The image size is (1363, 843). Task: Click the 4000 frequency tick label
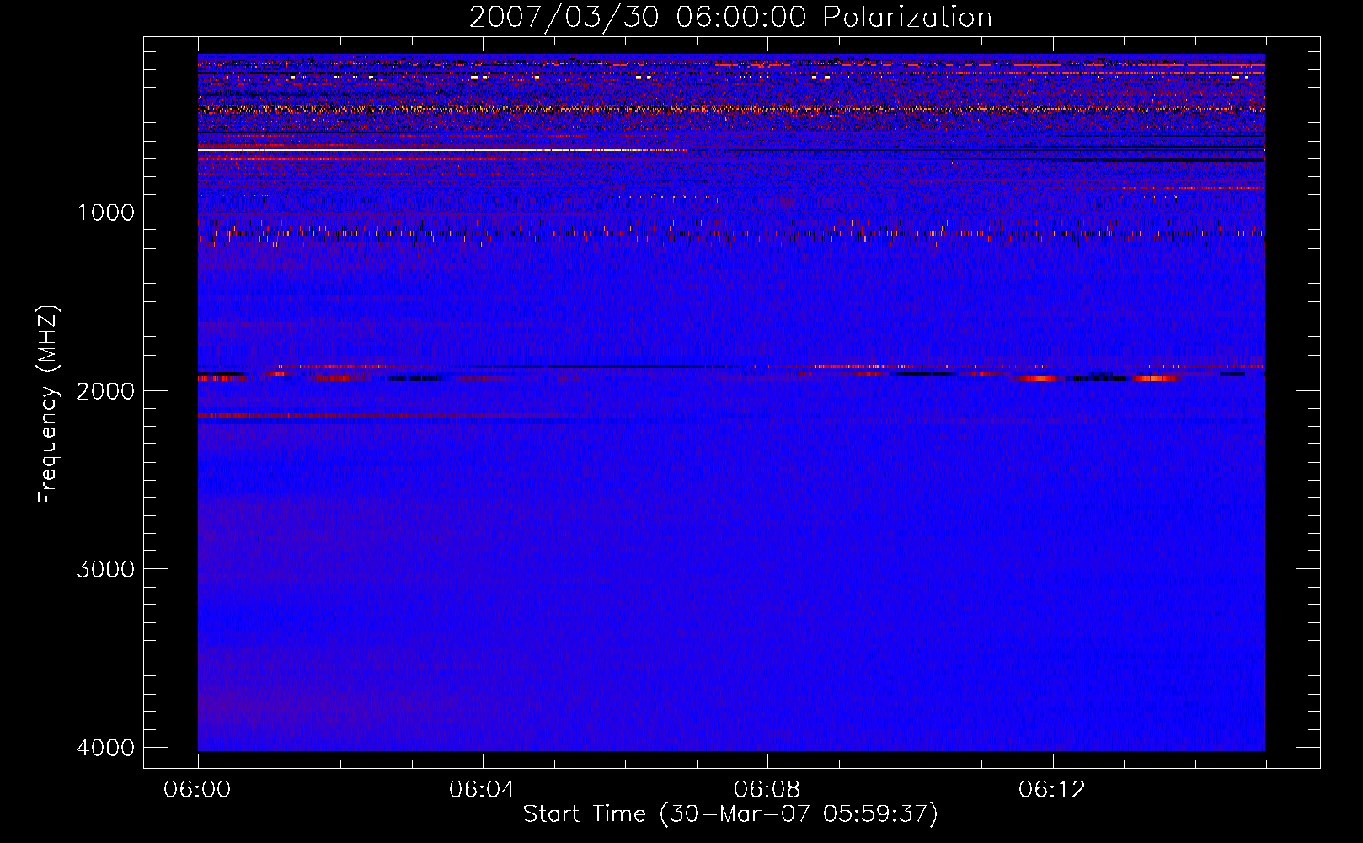click(x=105, y=748)
